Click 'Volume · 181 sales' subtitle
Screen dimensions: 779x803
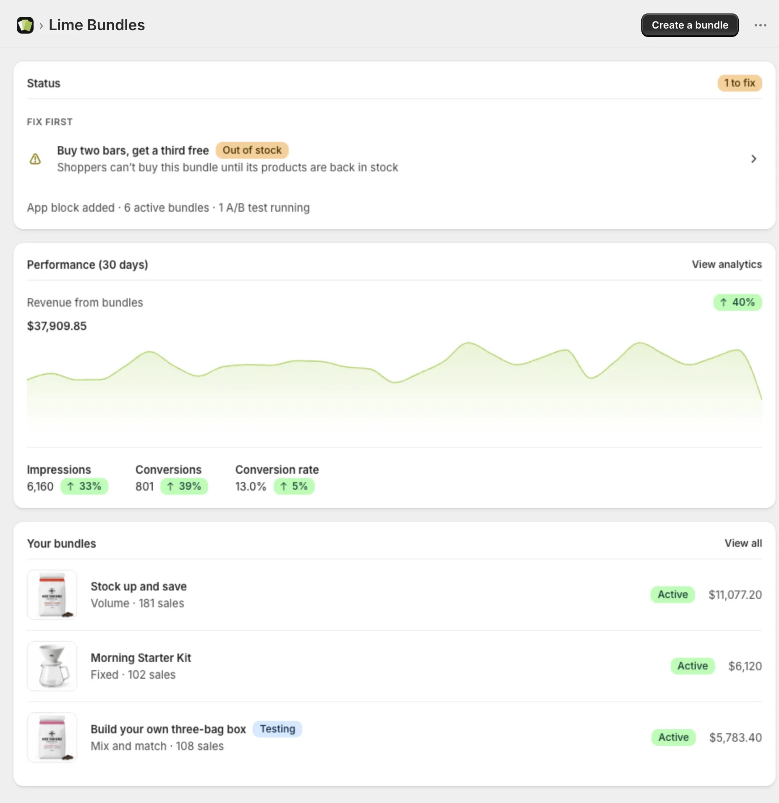(x=137, y=603)
